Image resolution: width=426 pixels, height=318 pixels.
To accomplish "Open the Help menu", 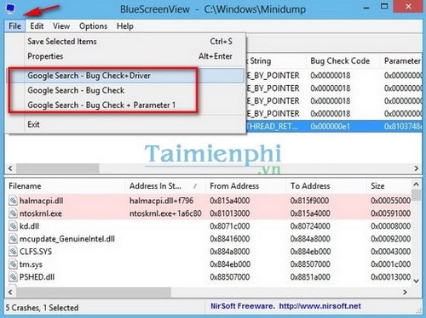I will (125, 26).
